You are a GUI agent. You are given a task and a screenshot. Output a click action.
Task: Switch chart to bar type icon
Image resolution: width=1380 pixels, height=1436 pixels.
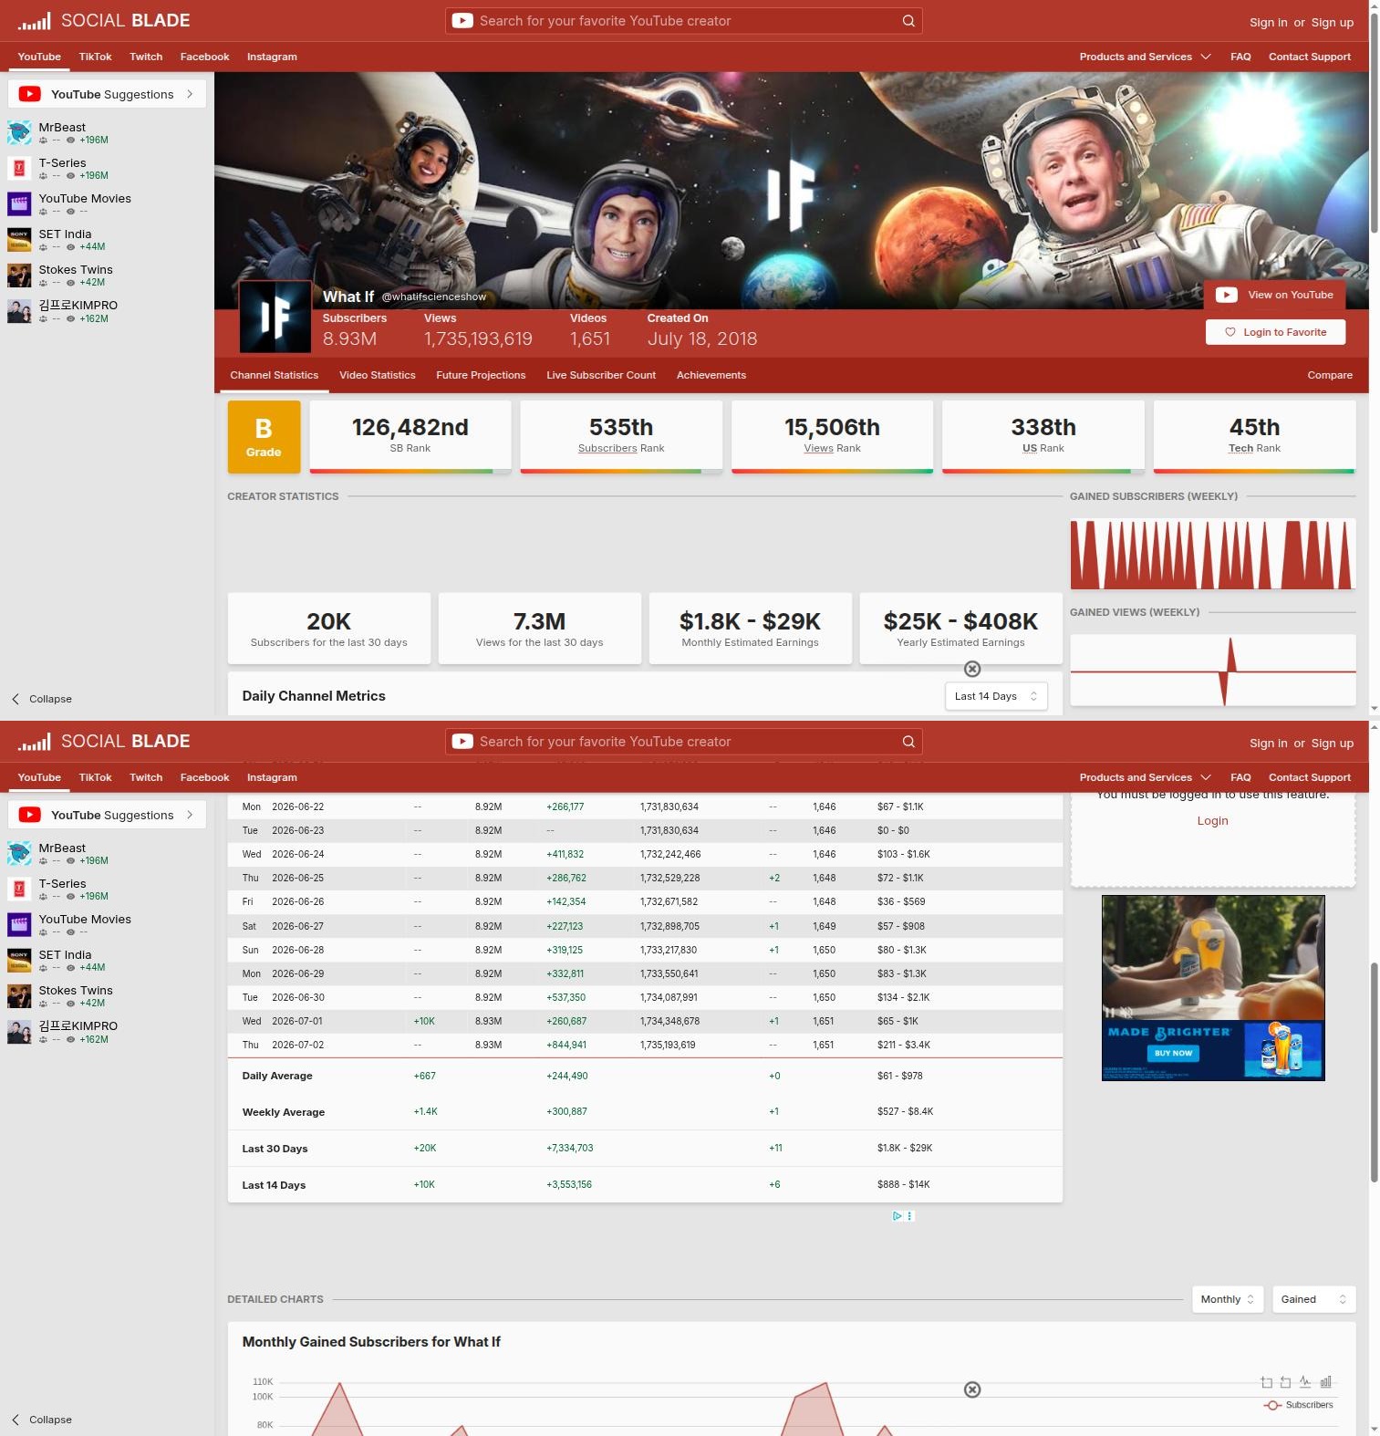[x=1325, y=1382]
